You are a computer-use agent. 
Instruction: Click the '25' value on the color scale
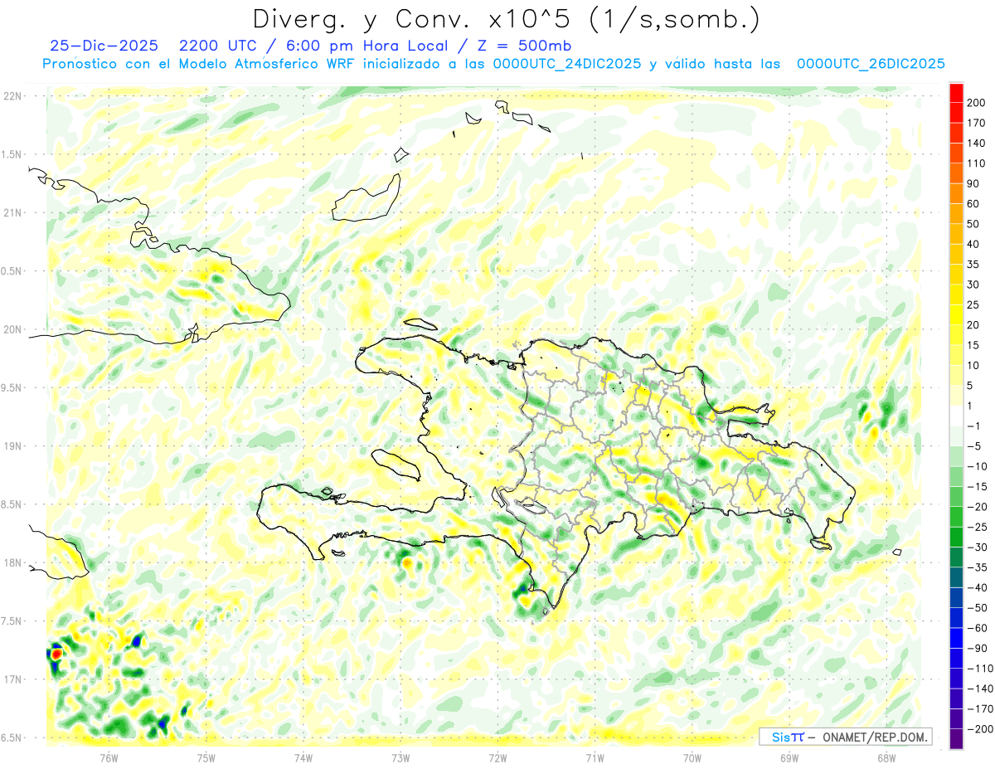[974, 305]
